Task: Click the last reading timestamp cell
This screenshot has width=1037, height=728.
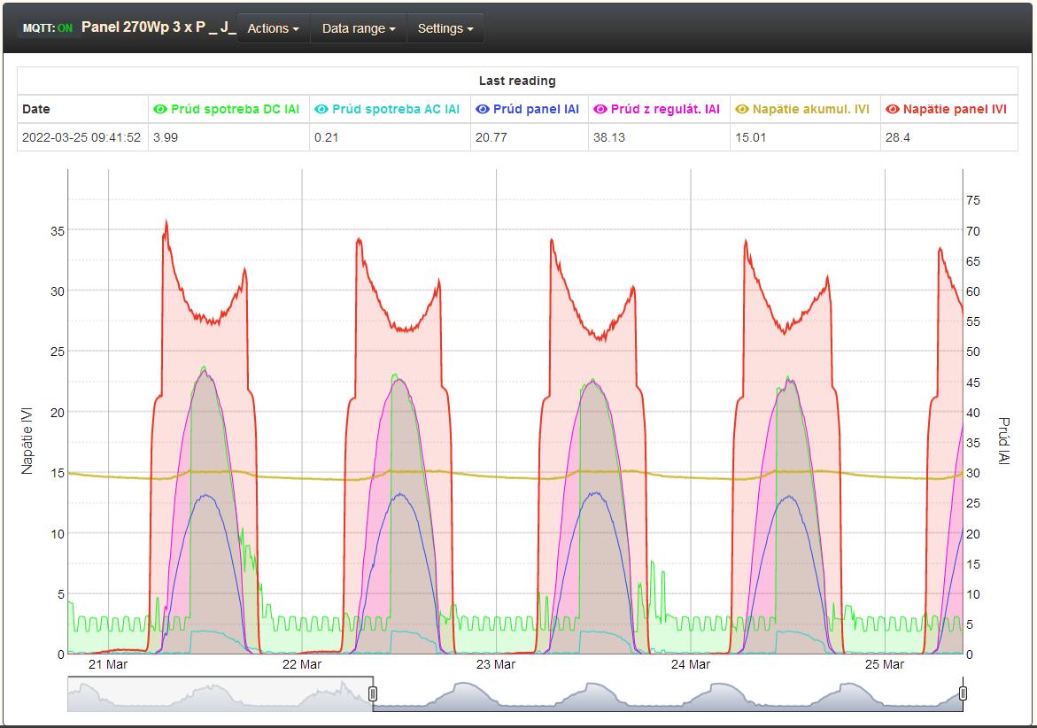Action: pyautogui.click(x=81, y=137)
